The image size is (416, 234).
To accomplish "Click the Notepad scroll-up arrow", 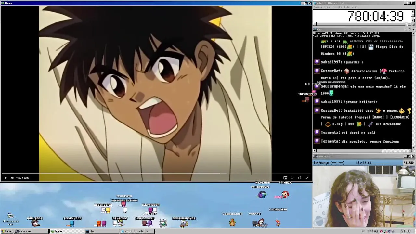I will coord(413,11).
